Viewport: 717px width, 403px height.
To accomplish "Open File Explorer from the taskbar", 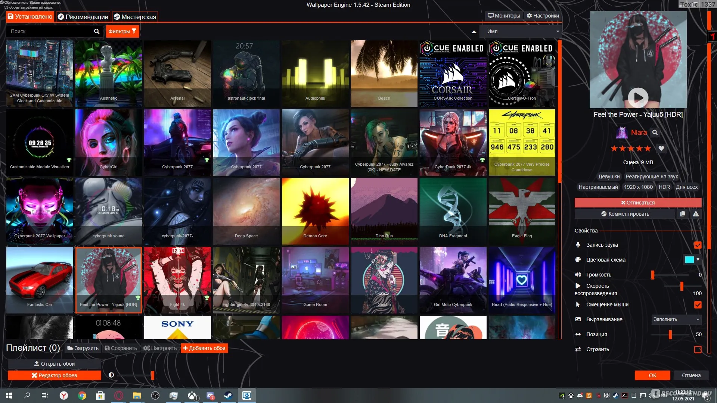I will (137, 396).
